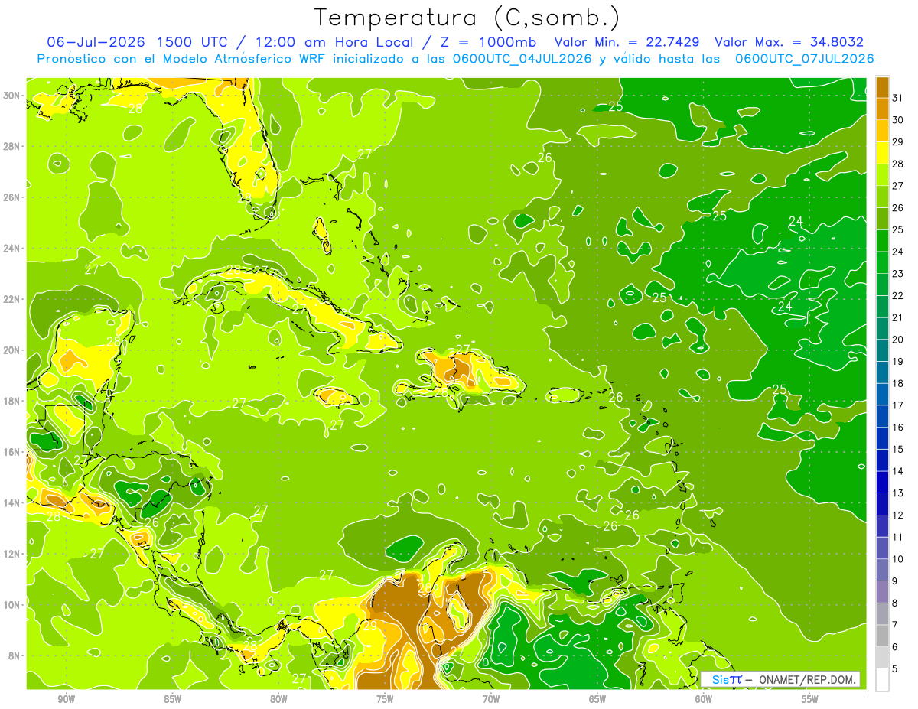Click the "90W" longitude axis label
Image resolution: width=918 pixels, height=709 pixels.
pyautogui.click(x=66, y=699)
